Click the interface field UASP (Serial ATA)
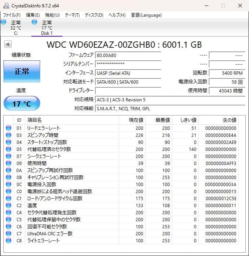Screen dimensions: 249x256 point(128,73)
